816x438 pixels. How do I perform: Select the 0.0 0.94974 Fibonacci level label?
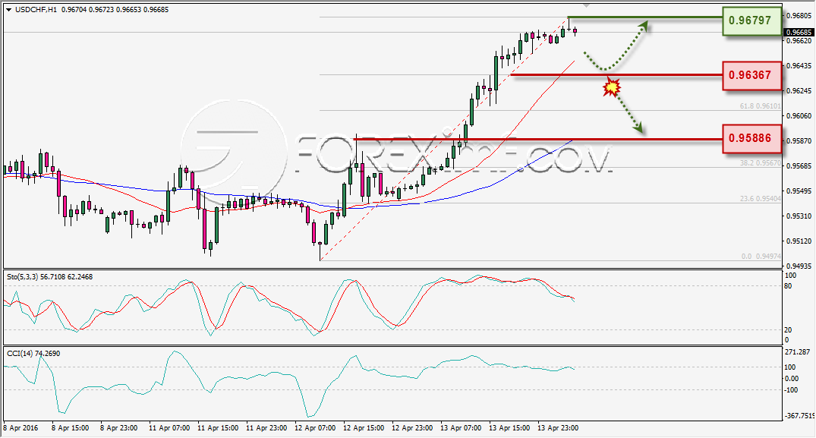[x=761, y=256]
